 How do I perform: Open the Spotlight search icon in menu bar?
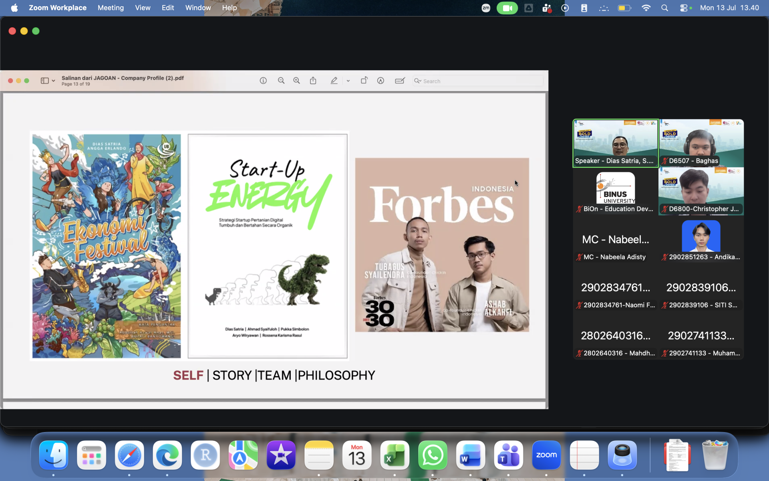tap(664, 8)
